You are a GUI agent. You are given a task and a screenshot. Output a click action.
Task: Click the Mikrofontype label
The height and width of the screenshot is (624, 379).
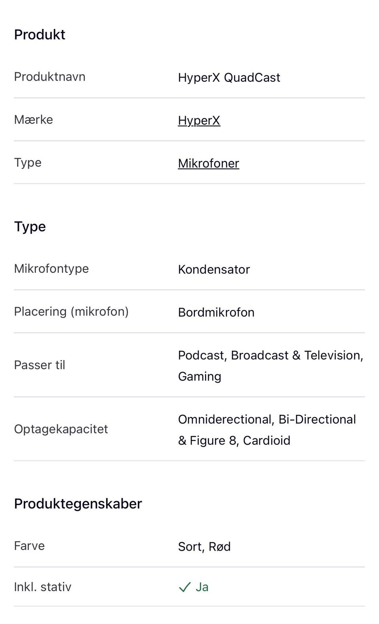point(51,269)
